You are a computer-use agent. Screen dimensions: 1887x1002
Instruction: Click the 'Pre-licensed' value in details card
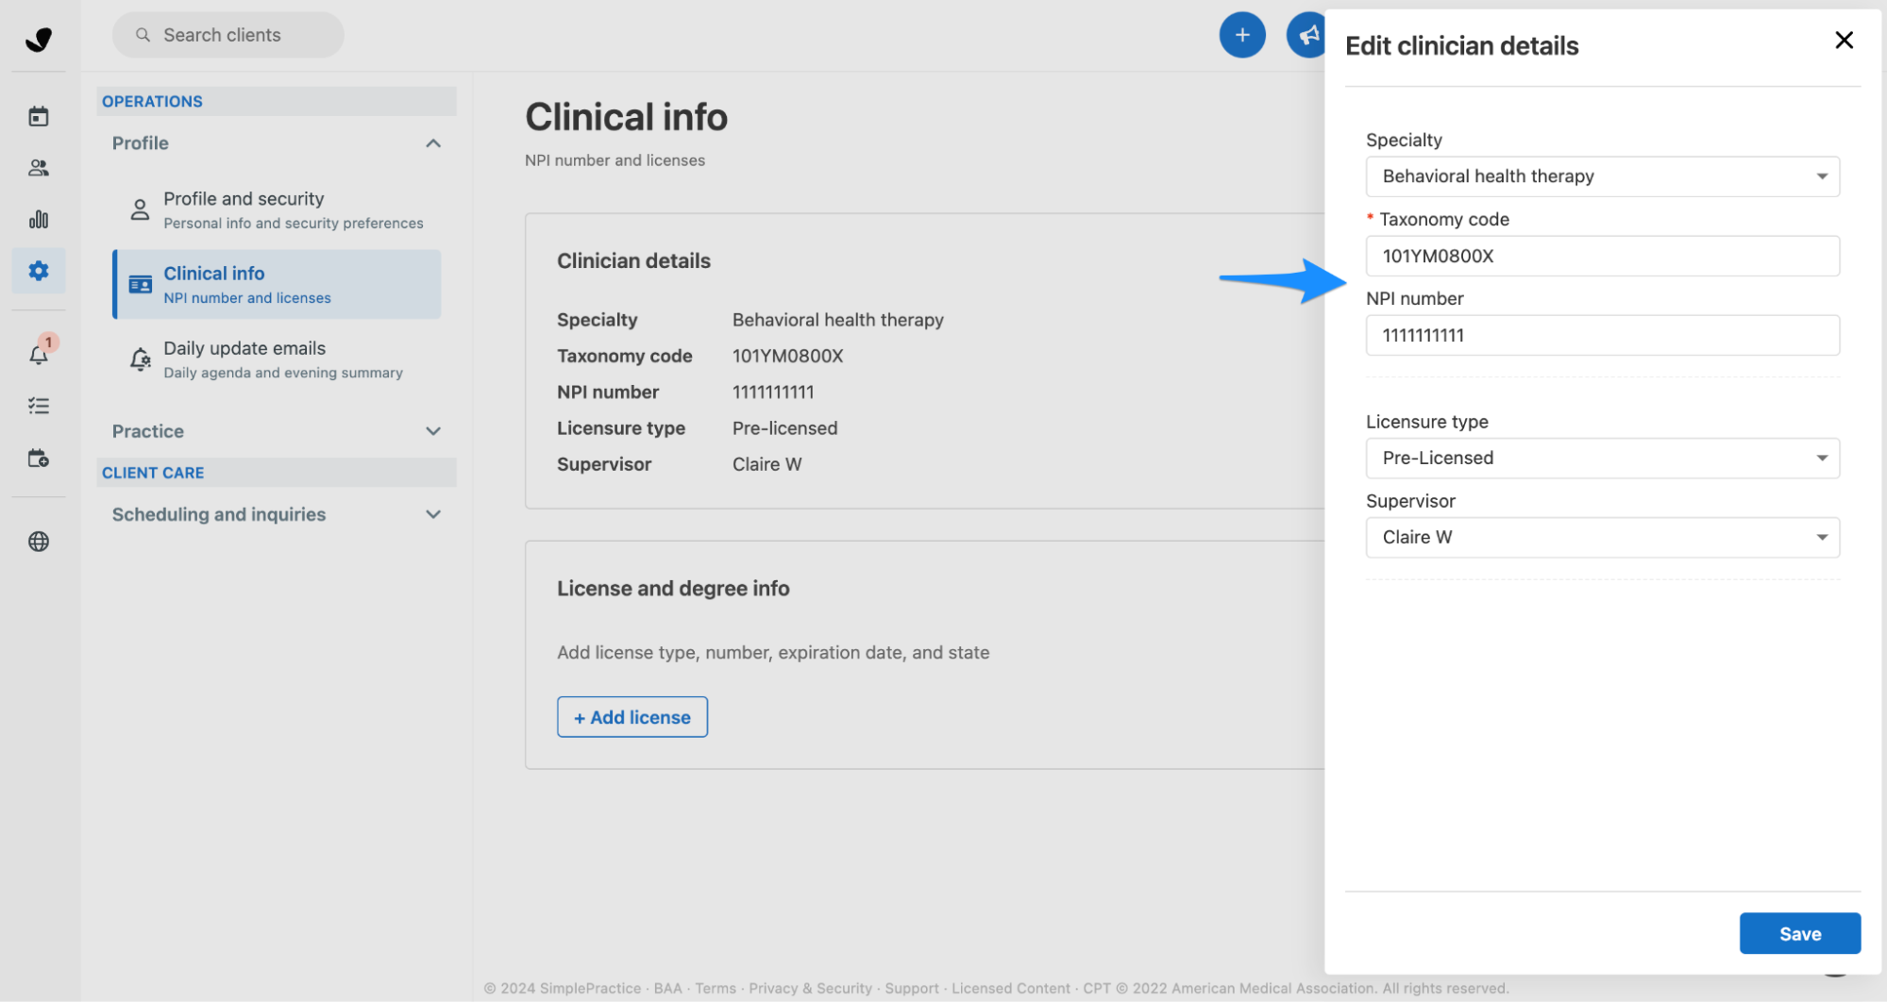click(784, 428)
